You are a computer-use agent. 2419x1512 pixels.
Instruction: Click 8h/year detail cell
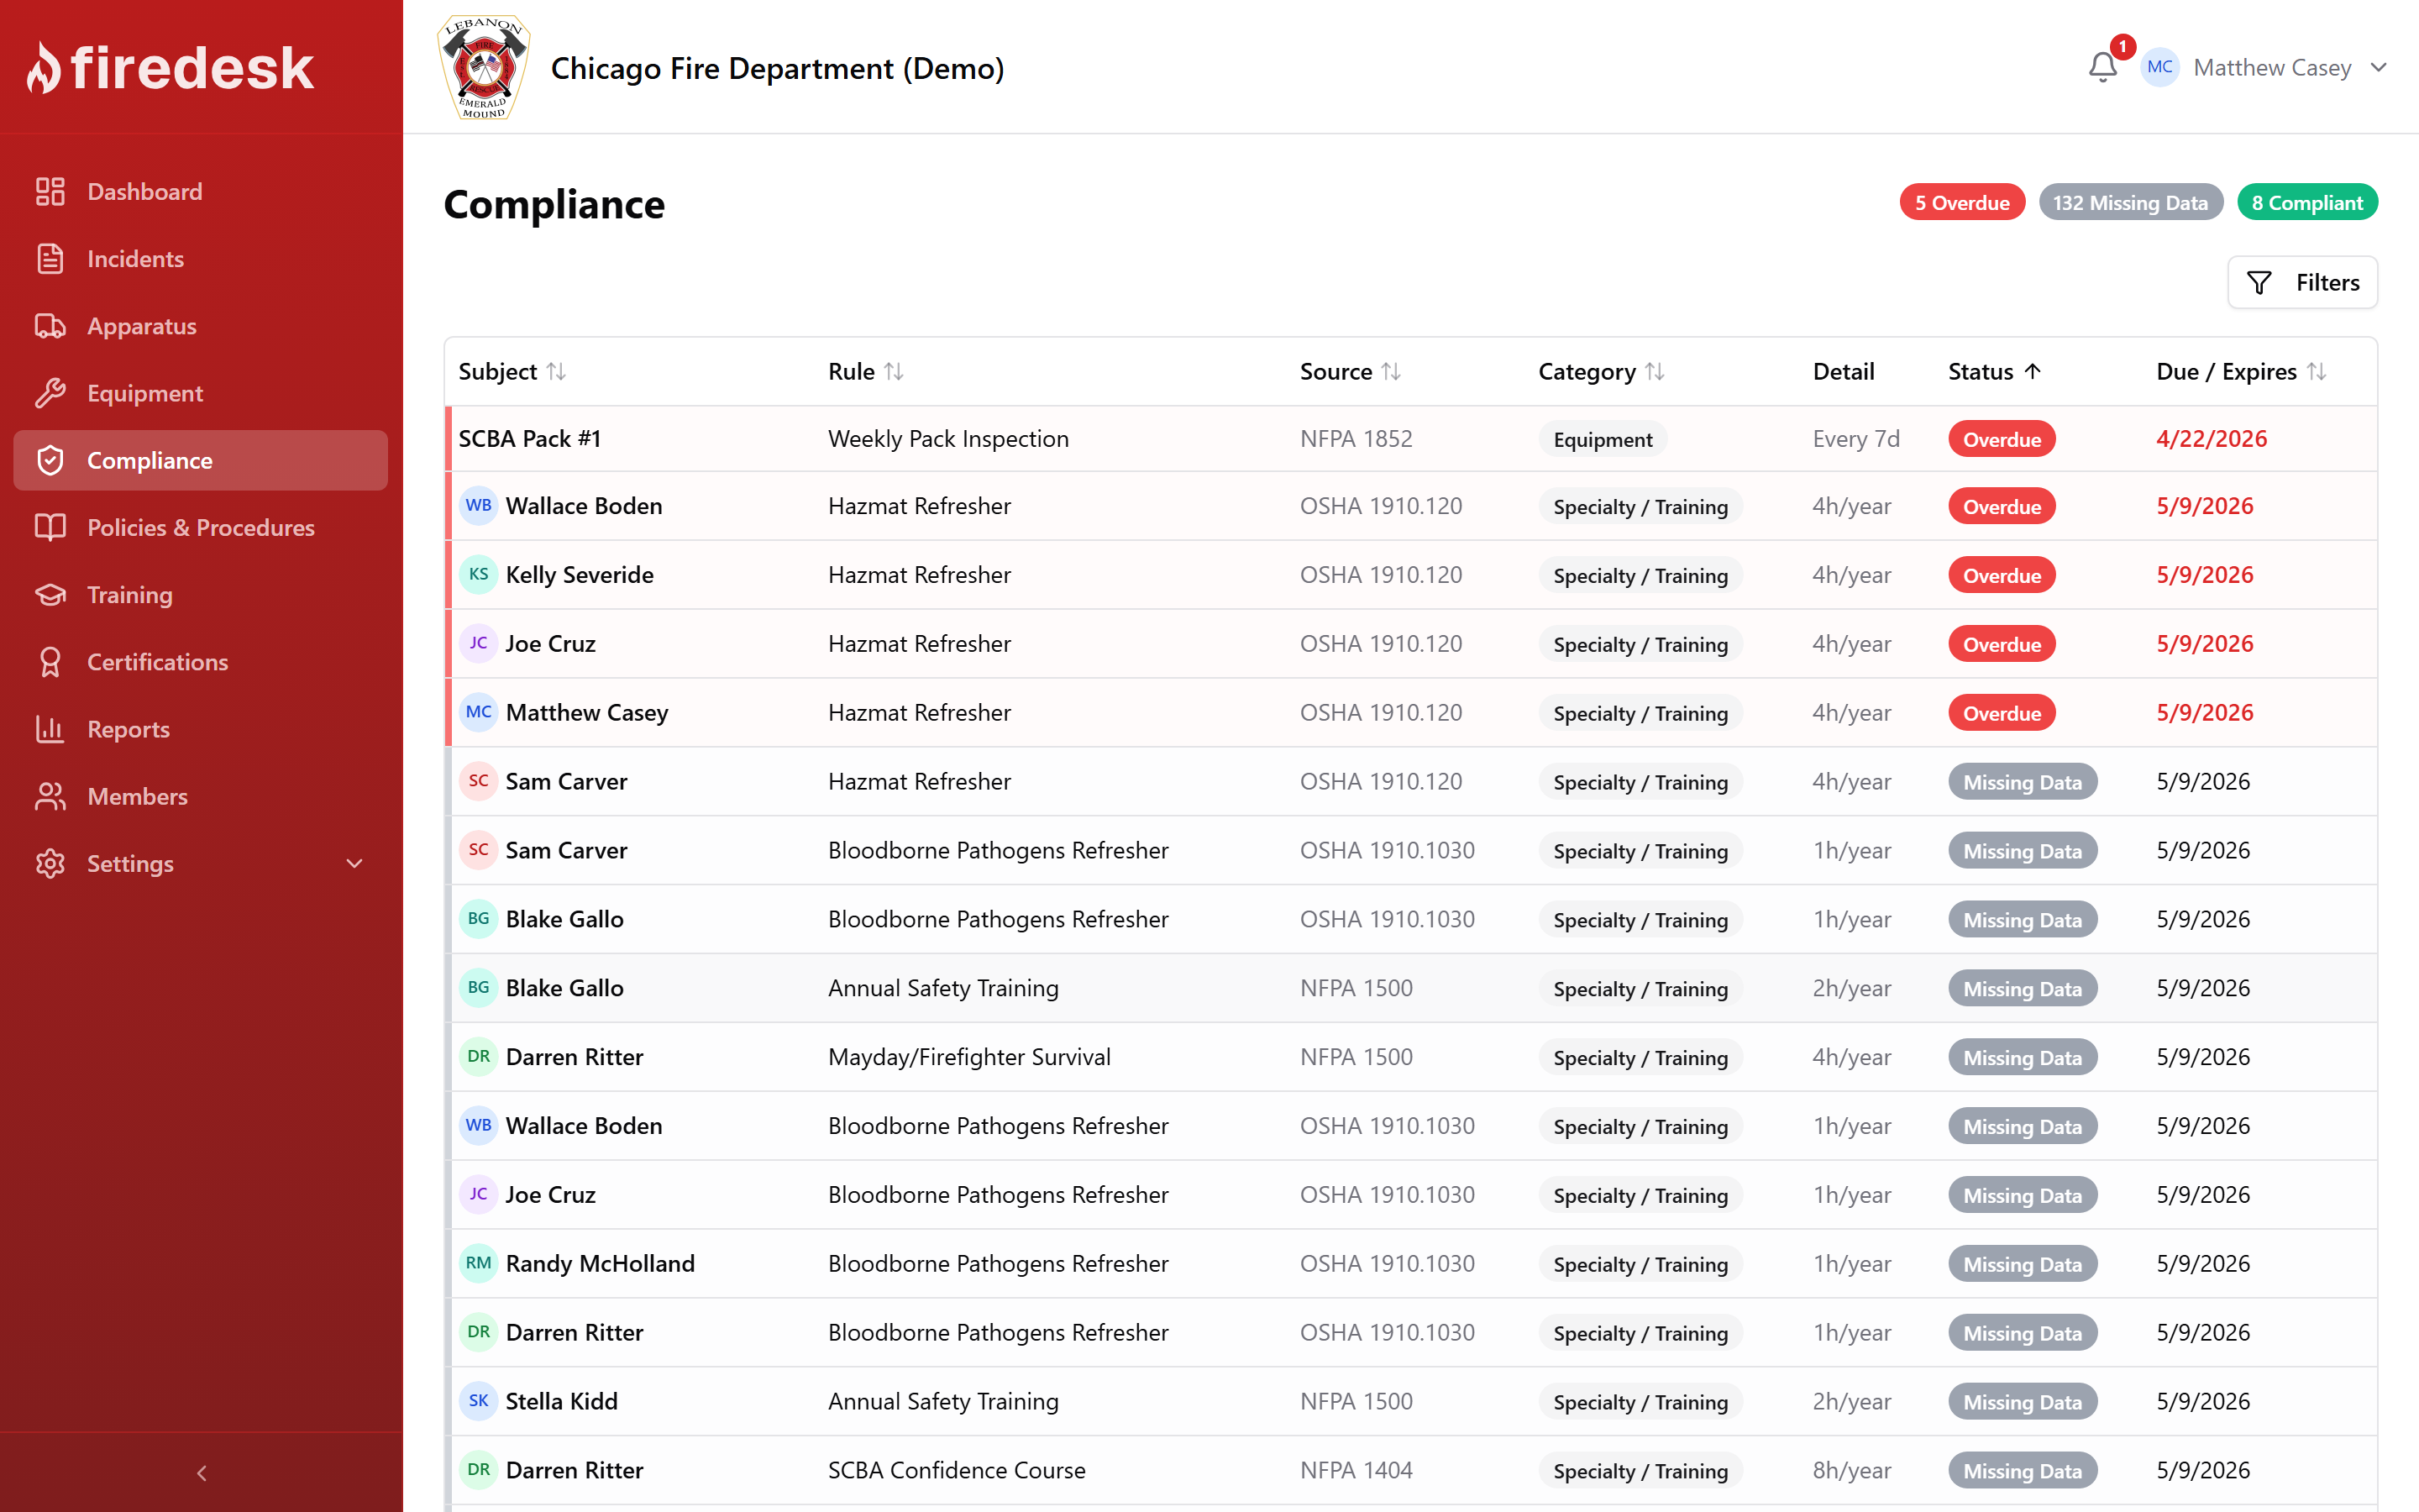click(x=1852, y=1470)
